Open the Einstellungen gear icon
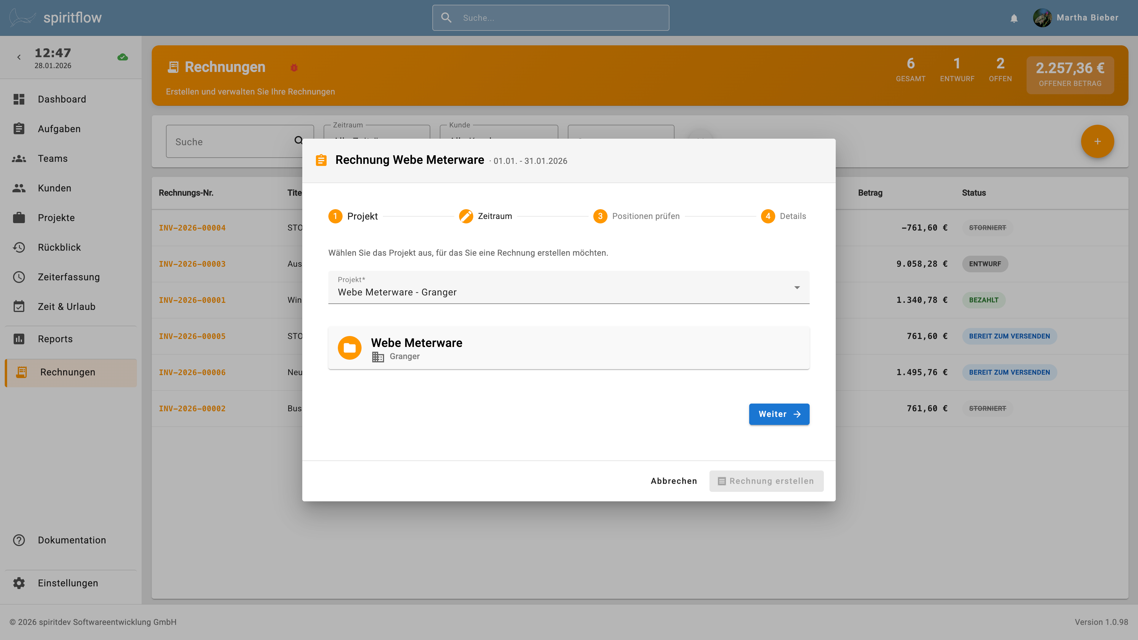This screenshot has width=1138, height=640. pyautogui.click(x=19, y=583)
